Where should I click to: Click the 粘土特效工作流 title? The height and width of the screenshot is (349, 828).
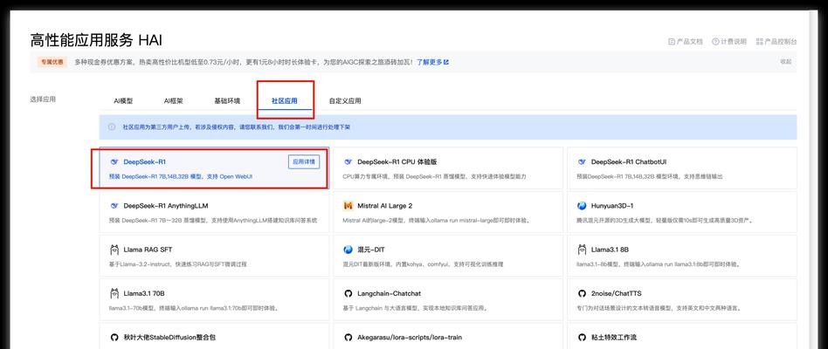pyautogui.click(x=615, y=337)
